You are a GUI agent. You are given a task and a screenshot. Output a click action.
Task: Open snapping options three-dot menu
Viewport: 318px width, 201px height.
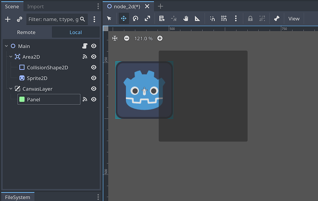[x=236, y=18]
